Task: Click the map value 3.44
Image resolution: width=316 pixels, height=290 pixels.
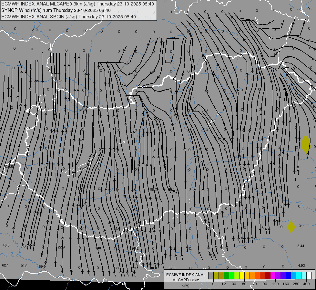Action: pos(301,246)
